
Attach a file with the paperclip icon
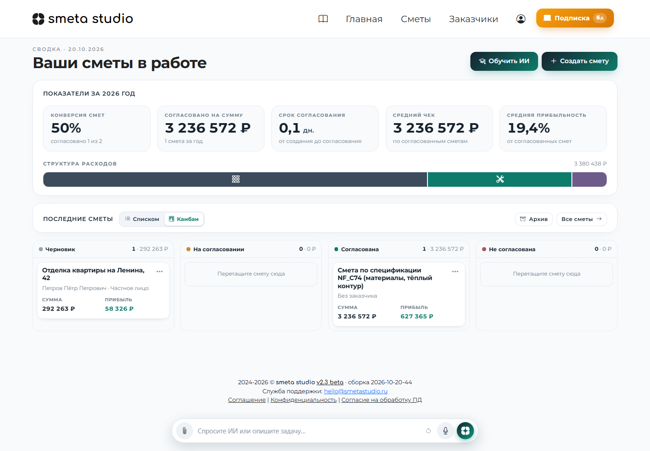click(185, 431)
